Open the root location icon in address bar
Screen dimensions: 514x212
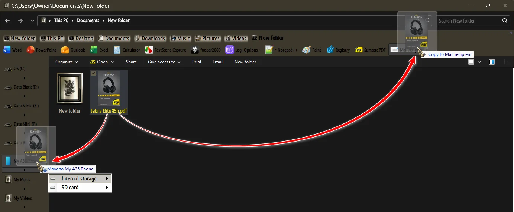click(44, 21)
